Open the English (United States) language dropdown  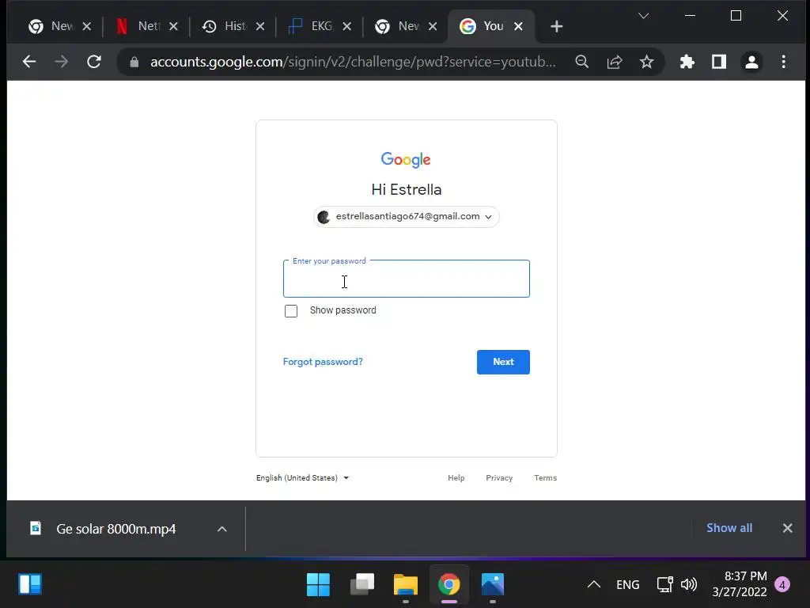tap(303, 477)
